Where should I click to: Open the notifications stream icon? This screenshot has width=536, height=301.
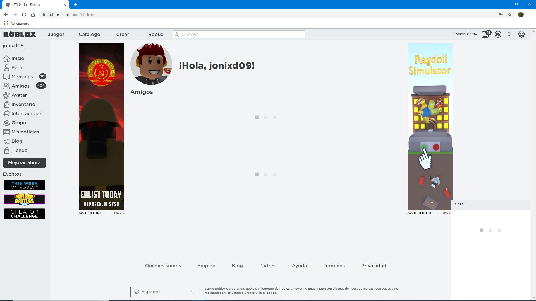click(x=486, y=34)
